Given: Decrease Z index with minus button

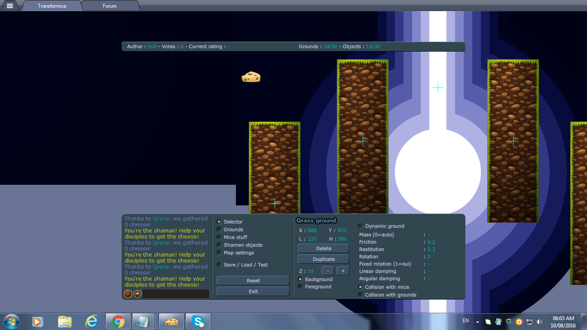Looking at the screenshot, I should (327, 271).
